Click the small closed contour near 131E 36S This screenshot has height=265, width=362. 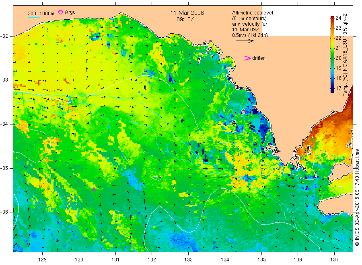(x=117, y=216)
